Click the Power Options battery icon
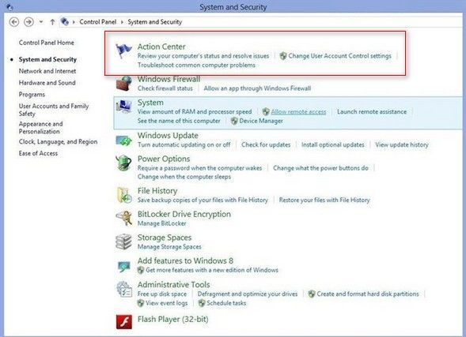Image resolution: width=466 pixels, height=337 pixels. click(123, 163)
